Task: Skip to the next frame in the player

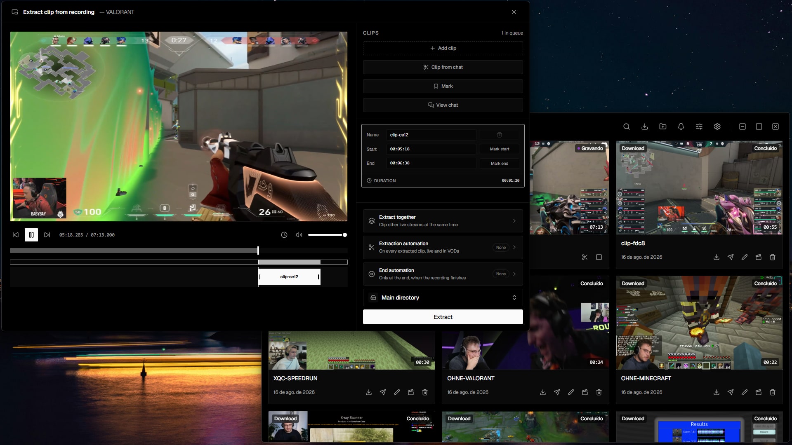Action: pos(47,235)
